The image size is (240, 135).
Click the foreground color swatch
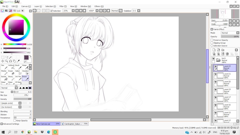[26, 58]
